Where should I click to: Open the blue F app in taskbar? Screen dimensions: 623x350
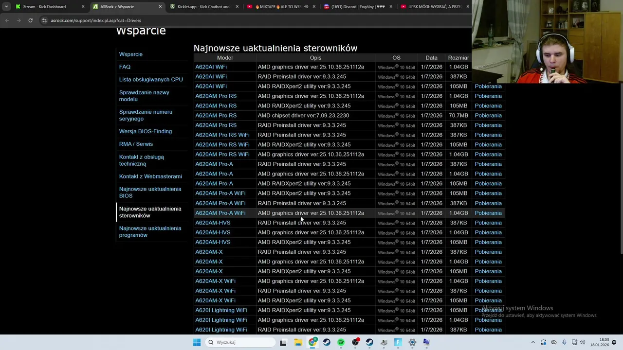(x=398, y=342)
